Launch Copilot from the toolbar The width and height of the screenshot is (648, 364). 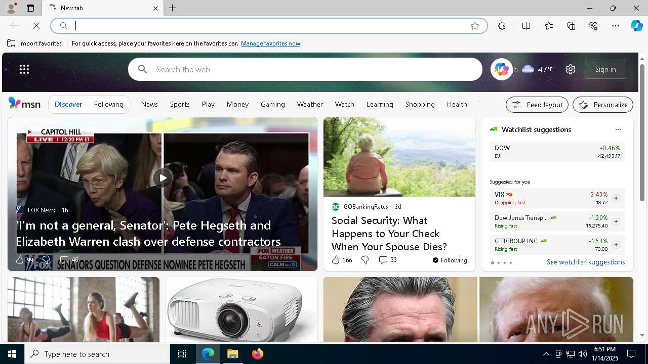[x=636, y=26]
